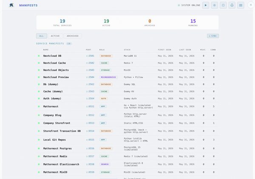Click the ROLE column header

pos(102,50)
